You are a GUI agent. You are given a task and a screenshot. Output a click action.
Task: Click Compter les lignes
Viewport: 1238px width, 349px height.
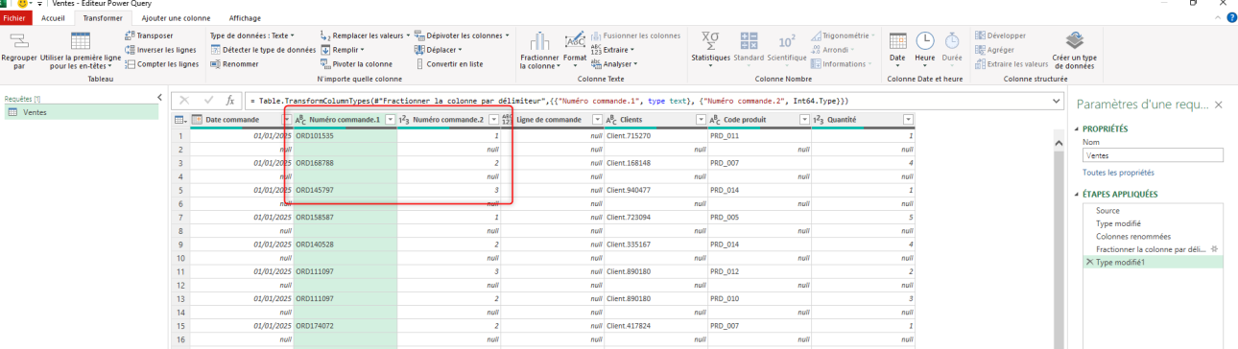point(161,64)
